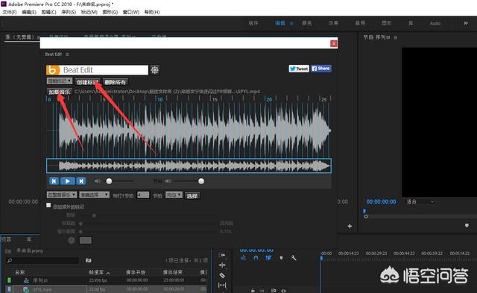477x293 pixels.
Task: Open the 适合 zoom level dropdown
Action: tap(420, 201)
